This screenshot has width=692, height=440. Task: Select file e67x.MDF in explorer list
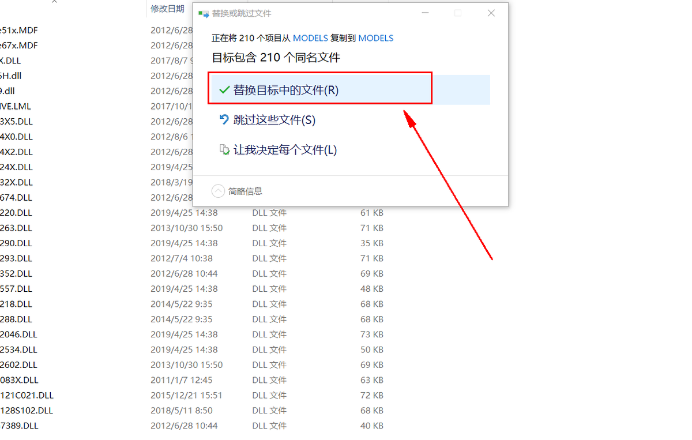pos(19,45)
